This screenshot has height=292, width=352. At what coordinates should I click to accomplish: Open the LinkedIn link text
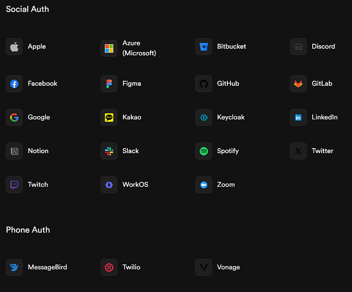(325, 117)
